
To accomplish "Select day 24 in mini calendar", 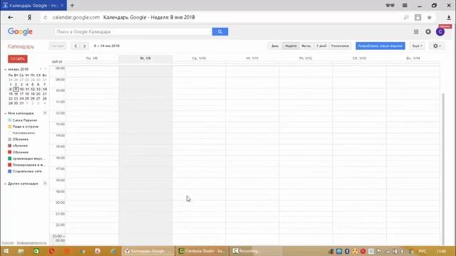I will (21, 98).
